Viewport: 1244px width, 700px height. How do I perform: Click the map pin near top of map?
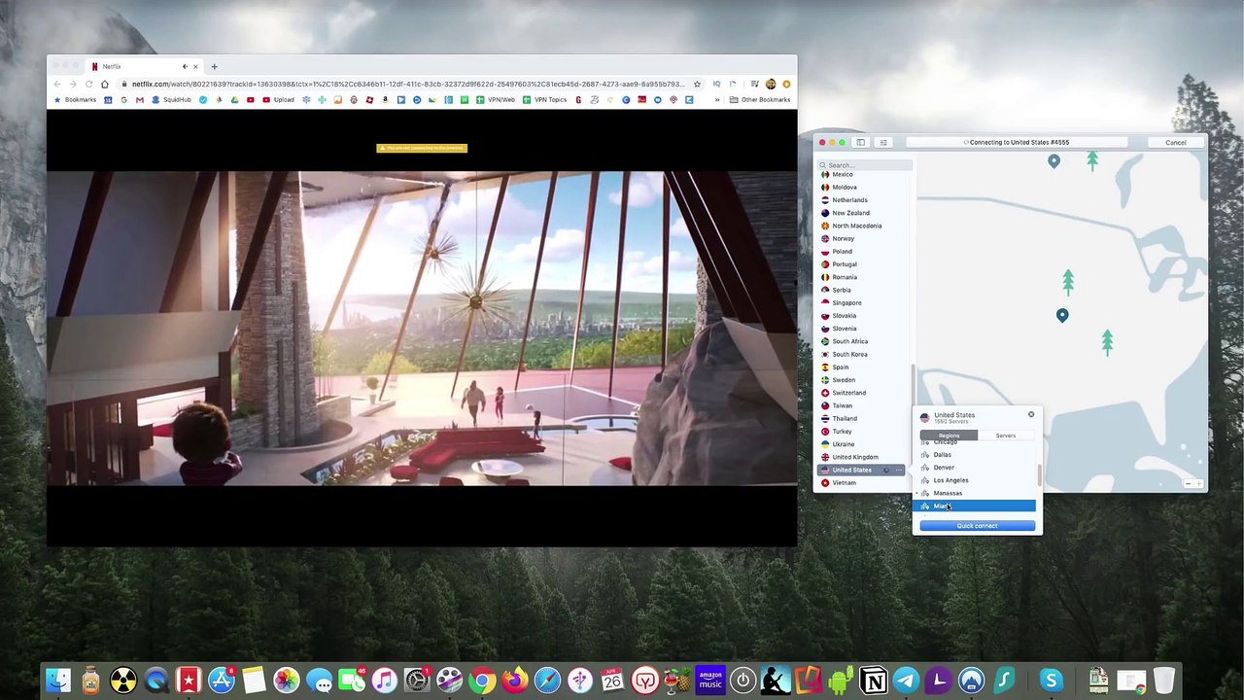[x=1054, y=161]
